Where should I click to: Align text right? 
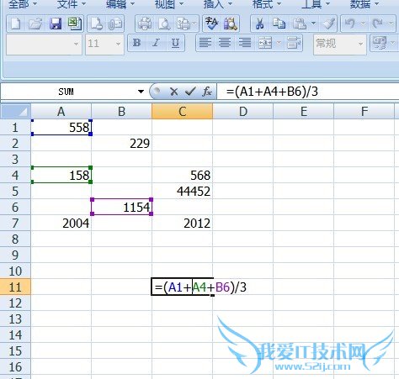pos(245,43)
